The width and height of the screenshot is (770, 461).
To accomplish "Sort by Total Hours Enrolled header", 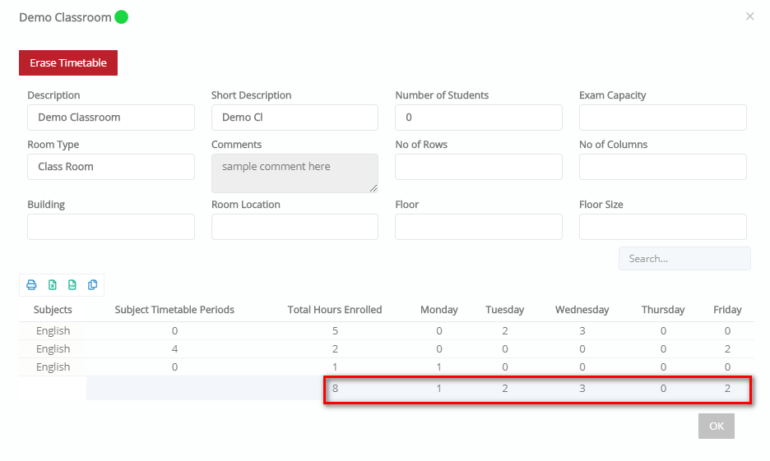I will tap(335, 310).
